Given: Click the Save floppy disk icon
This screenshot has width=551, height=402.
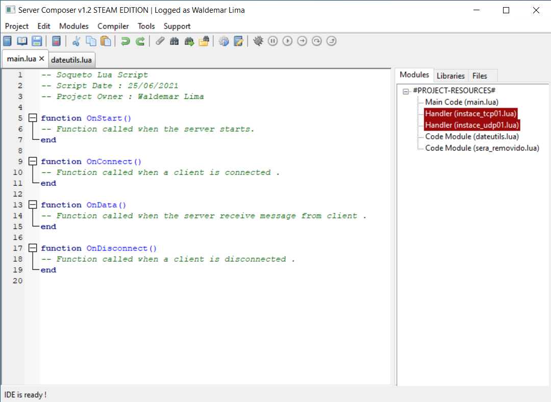Looking at the screenshot, I should (37, 41).
